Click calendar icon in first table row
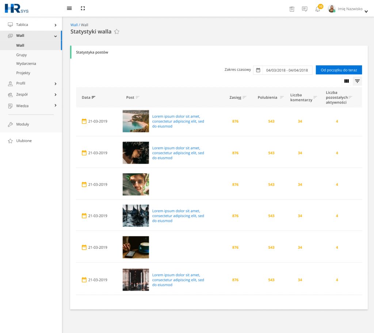 pos(84,121)
